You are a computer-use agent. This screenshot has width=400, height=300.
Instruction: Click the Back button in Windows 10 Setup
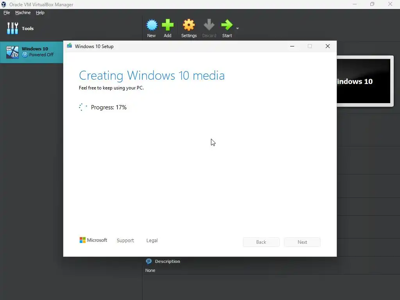261,242
